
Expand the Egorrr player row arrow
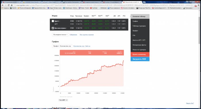60,21
